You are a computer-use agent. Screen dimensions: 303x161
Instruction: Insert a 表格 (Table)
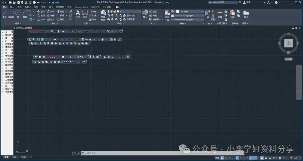point(93,20)
